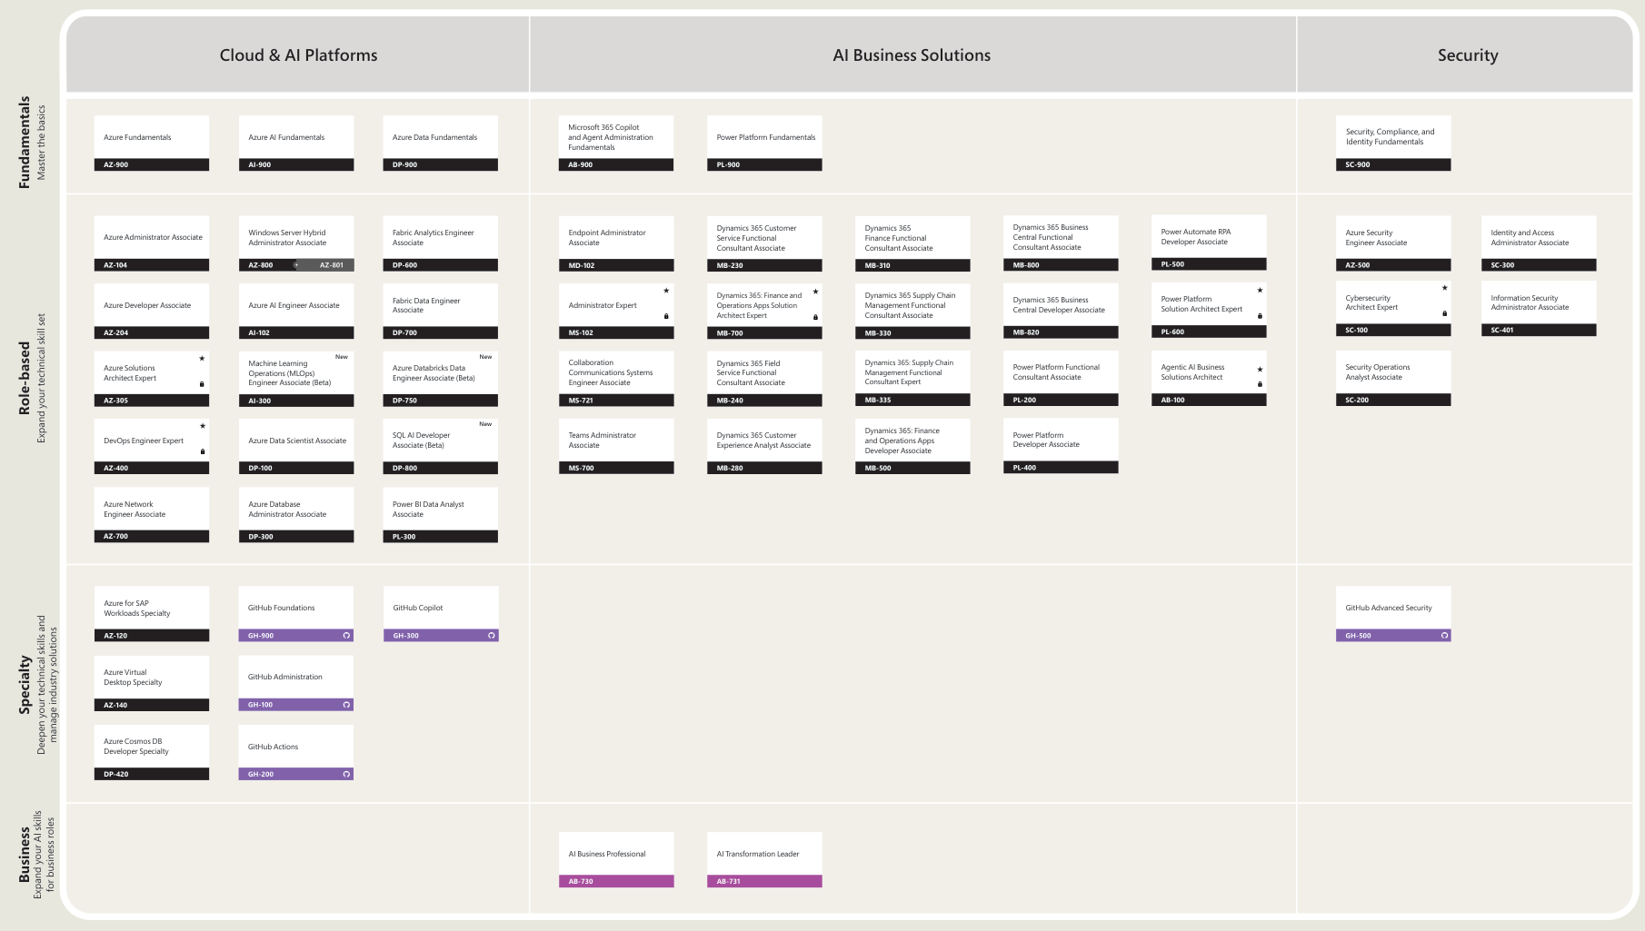Click the GitHub logo on the GH-200 bar
The image size is (1645, 931).
pos(346,775)
